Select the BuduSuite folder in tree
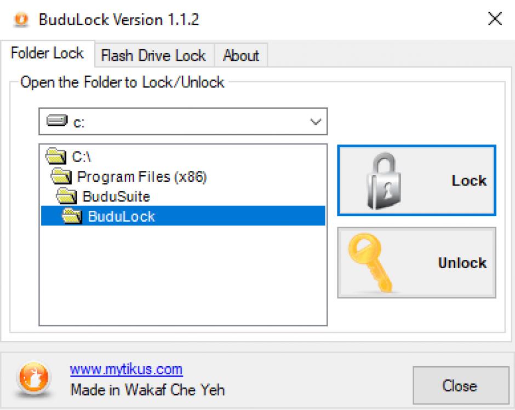515x410 pixels. 116,197
